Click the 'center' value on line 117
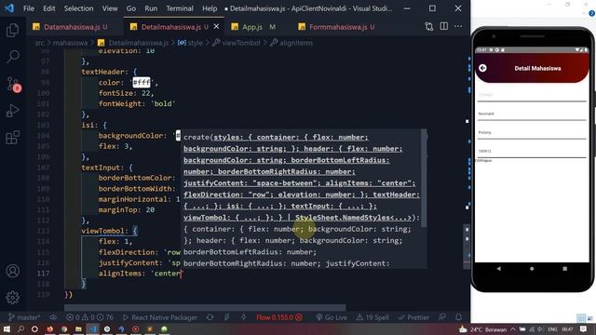The height and width of the screenshot is (335, 596). click(167, 274)
